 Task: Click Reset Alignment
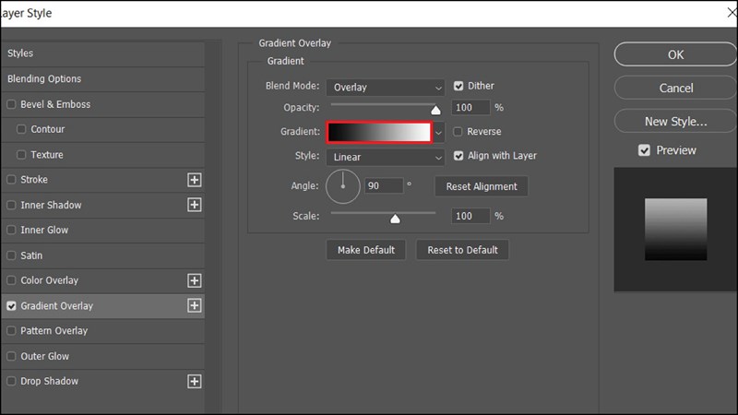pyautogui.click(x=481, y=186)
